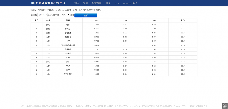This screenshot has height=109, width=228.
Task: Click the JCR期刊分区数据在线平台 site title
Action: point(48,3)
